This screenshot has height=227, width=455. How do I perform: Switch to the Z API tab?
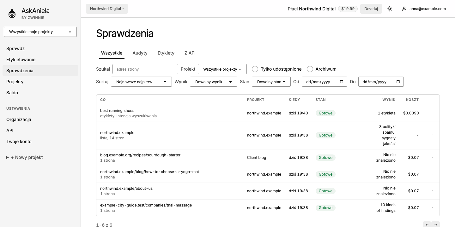(x=190, y=53)
